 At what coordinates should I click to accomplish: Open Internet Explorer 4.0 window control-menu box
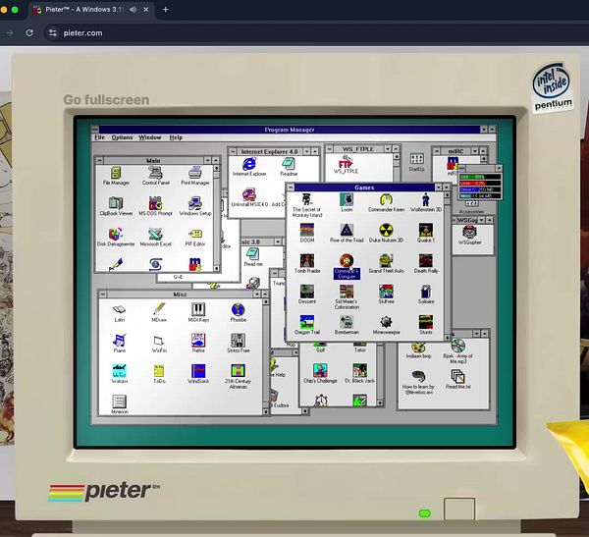click(233, 151)
